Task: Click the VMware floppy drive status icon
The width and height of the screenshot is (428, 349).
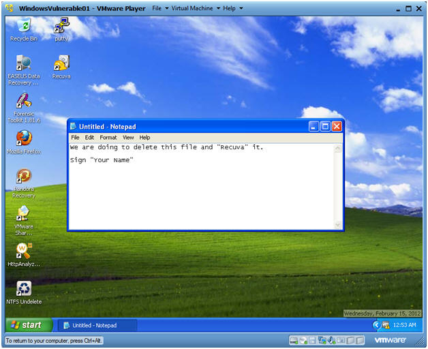Action: (x=313, y=340)
